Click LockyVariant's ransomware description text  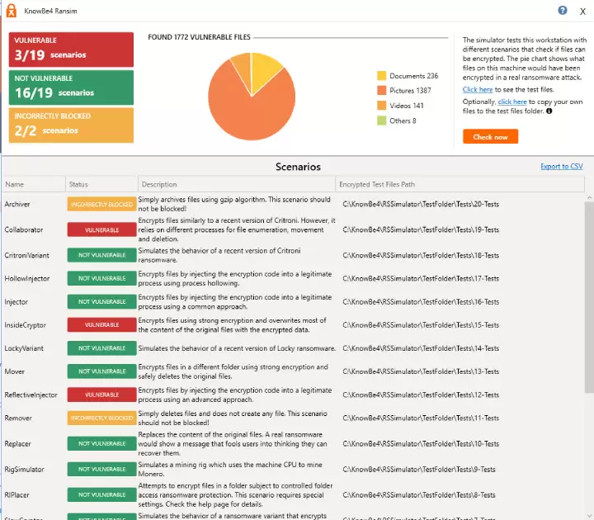(237, 348)
